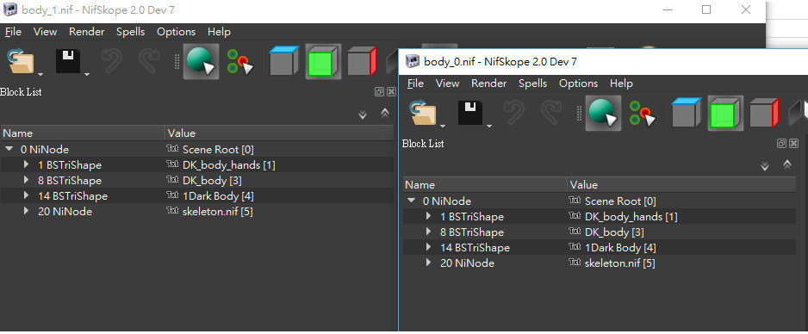808x334 pixels.
Task: Open Load button dropdown arrow in body_1.nif
Action: tap(40, 74)
